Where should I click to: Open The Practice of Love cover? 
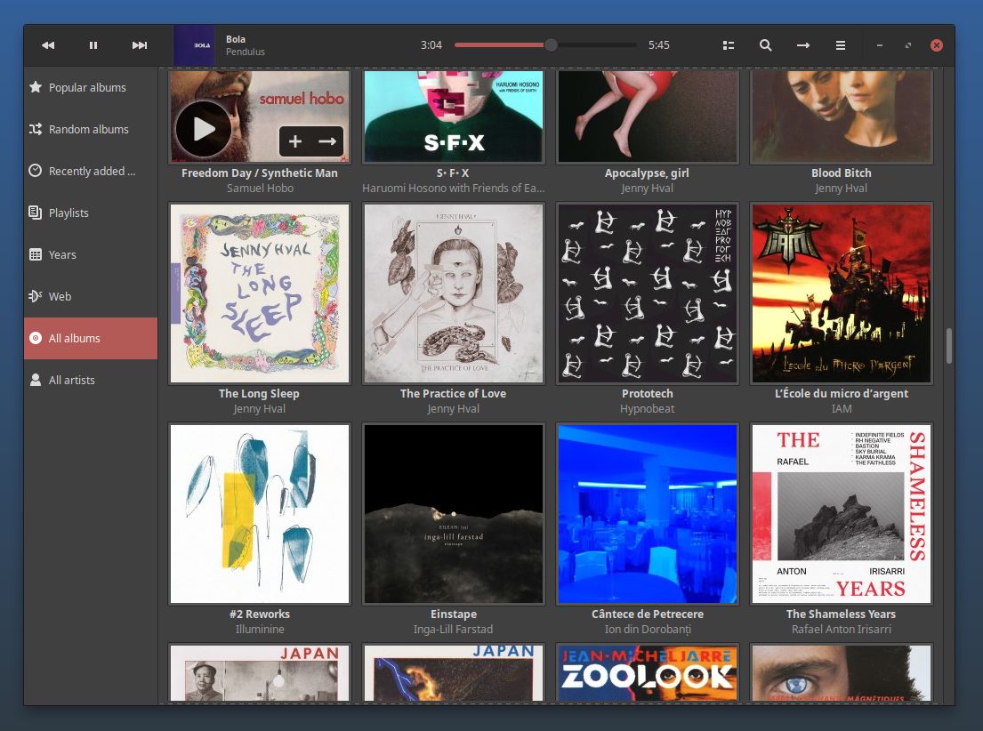click(454, 293)
